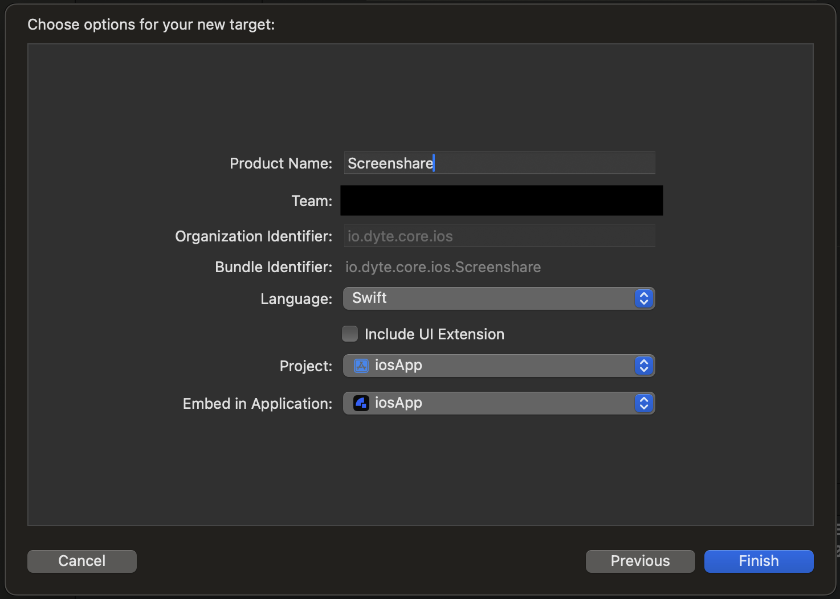Click the Previous button

(x=639, y=561)
